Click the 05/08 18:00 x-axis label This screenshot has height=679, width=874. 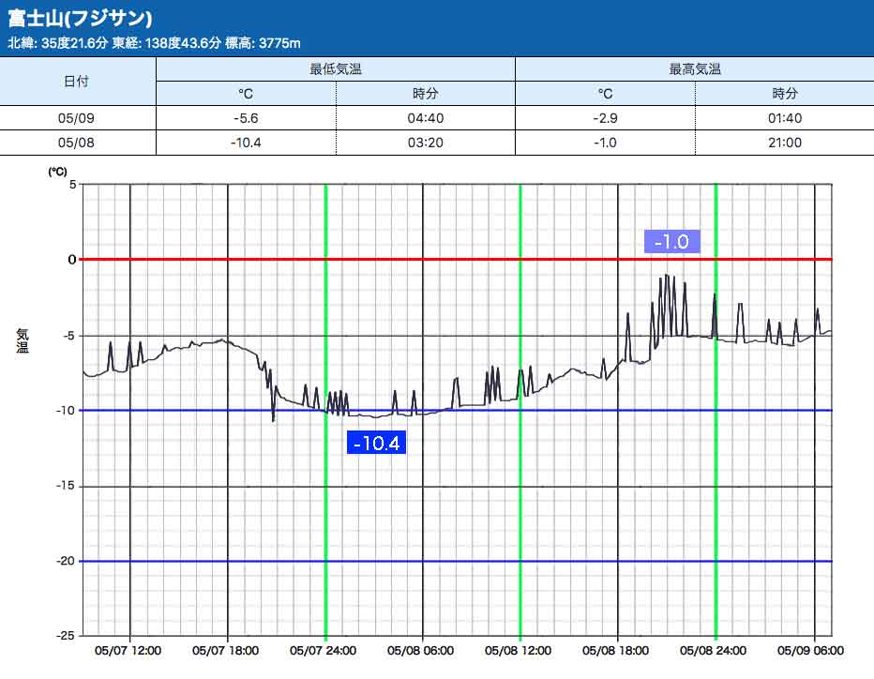(615, 651)
